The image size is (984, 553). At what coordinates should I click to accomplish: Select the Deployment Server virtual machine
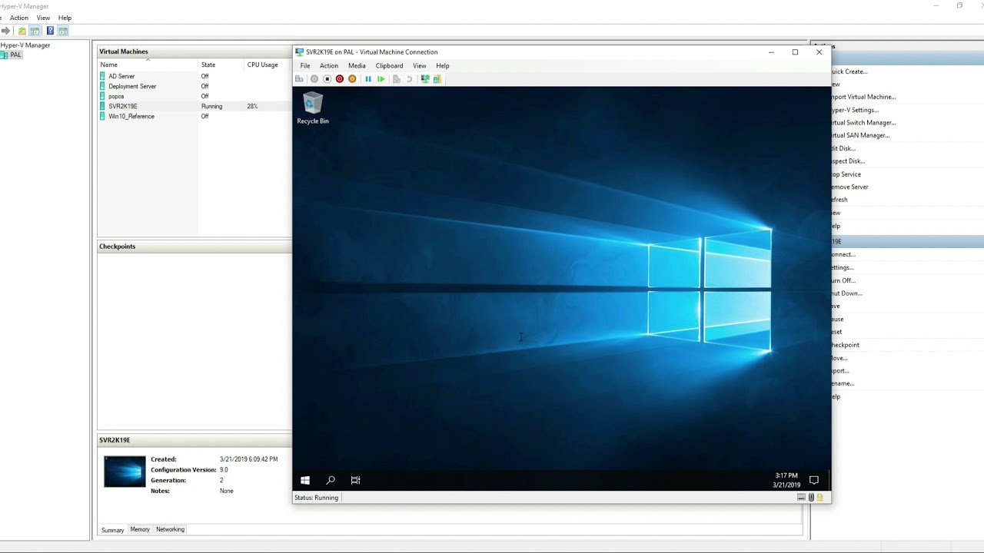pyautogui.click(x=132, y=87)
